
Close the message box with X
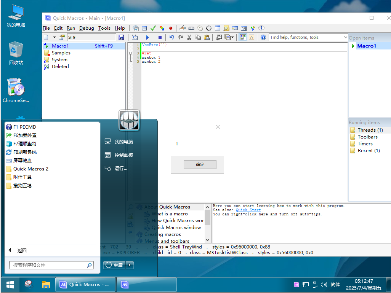(x=218, y=127)
